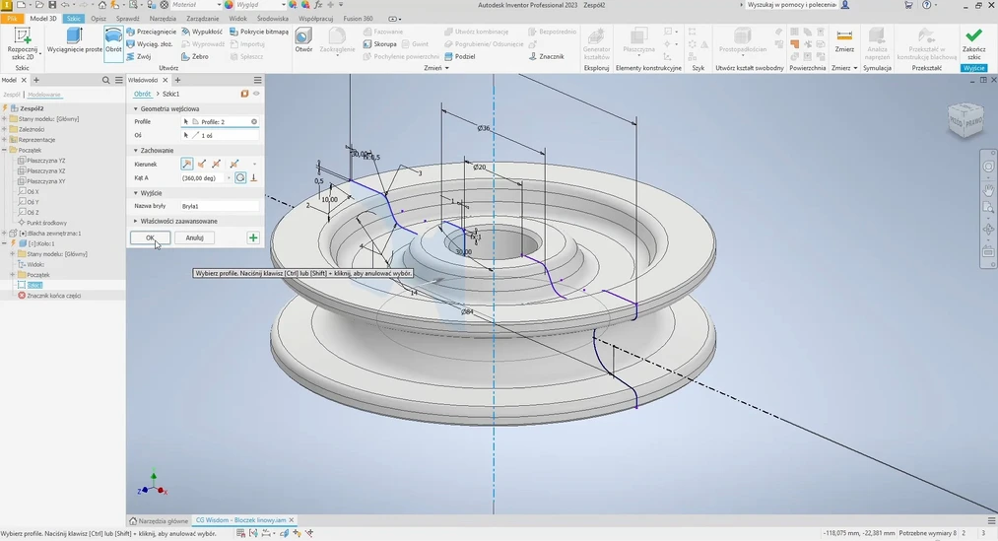
Task: Open the Sprawdź ribbon tab
Action: click(127, 19)
